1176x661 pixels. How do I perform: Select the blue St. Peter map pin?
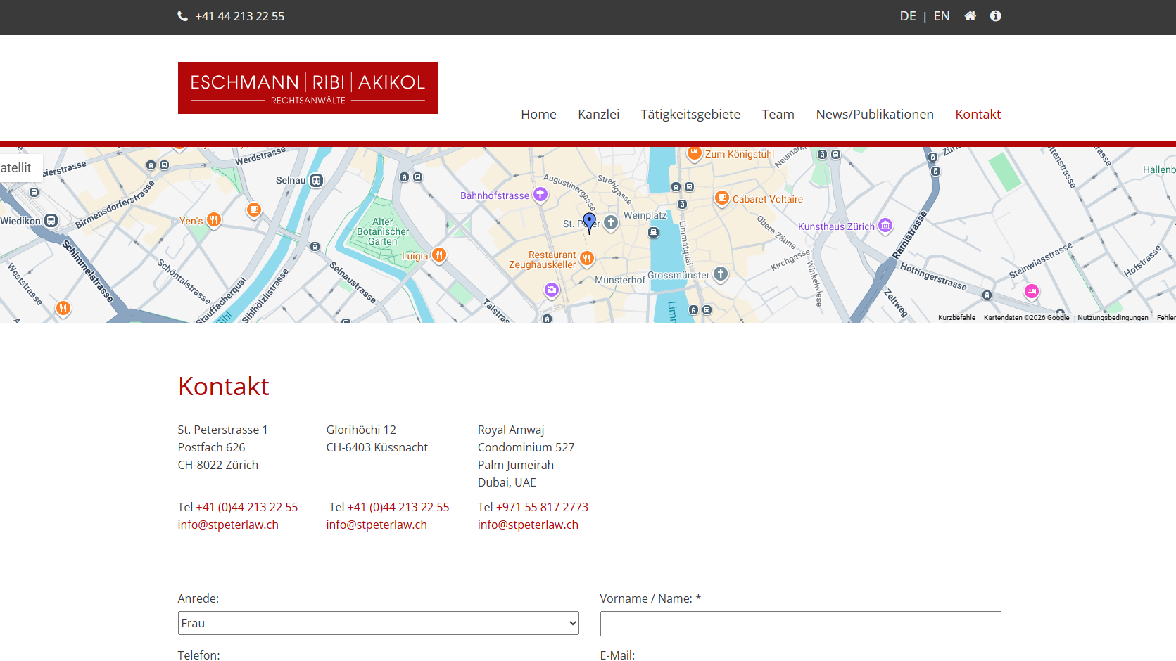(590, 222)
